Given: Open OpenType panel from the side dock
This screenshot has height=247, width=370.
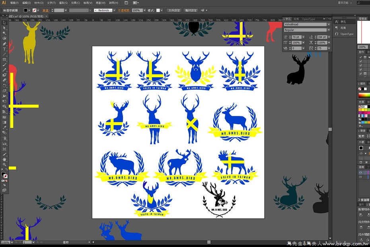Looking at the screenshot, I should (x=345, y=34).
